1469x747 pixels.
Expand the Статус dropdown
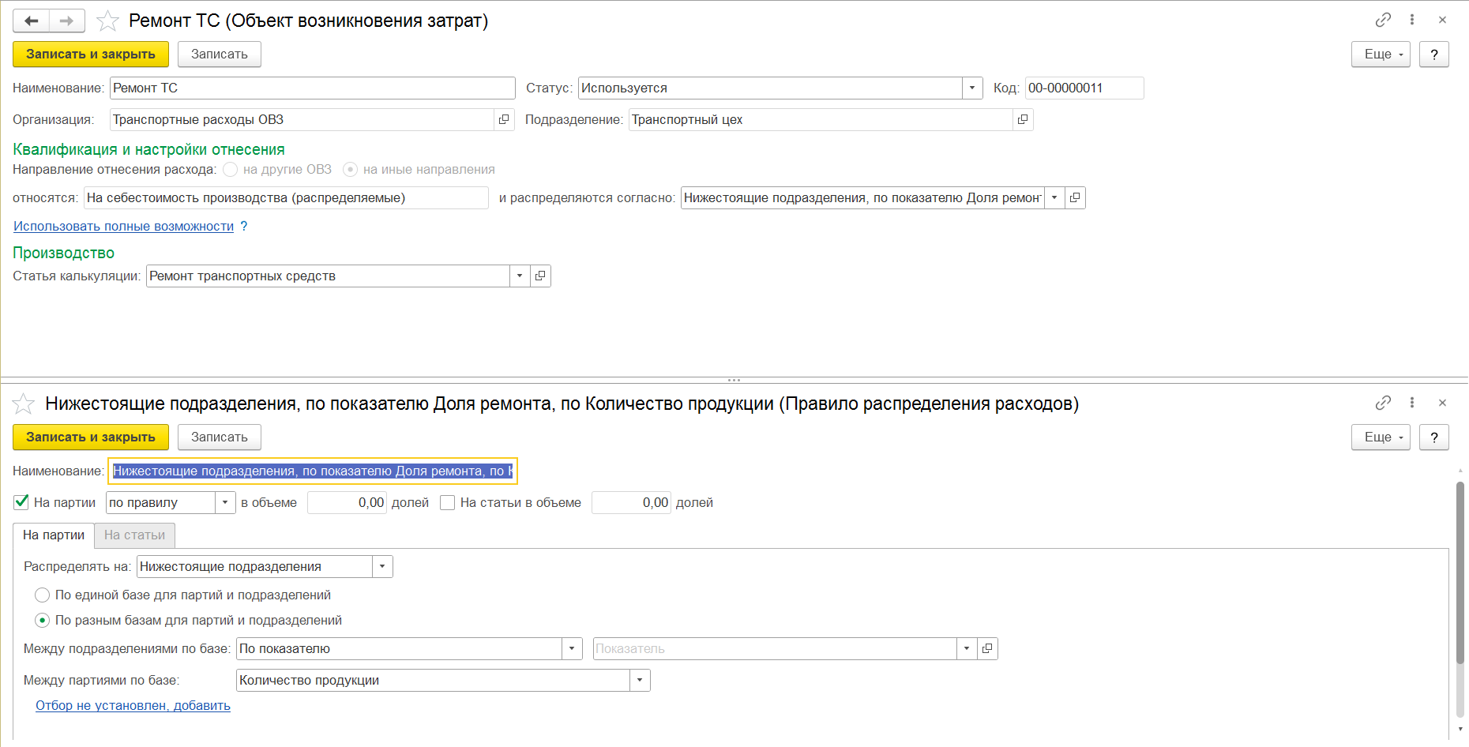click(972, 88)
